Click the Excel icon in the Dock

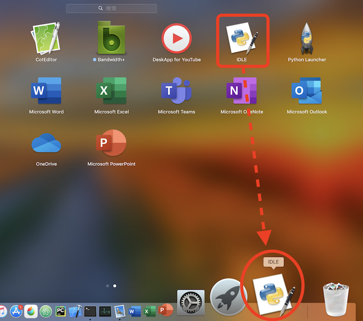(x=150, y=311)
